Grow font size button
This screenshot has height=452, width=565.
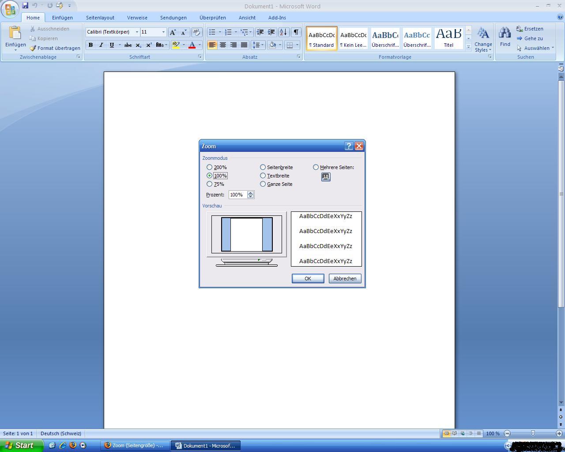point(173,32)
